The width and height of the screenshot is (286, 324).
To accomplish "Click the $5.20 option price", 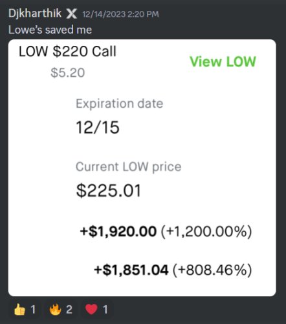I will tap(67, 73).
